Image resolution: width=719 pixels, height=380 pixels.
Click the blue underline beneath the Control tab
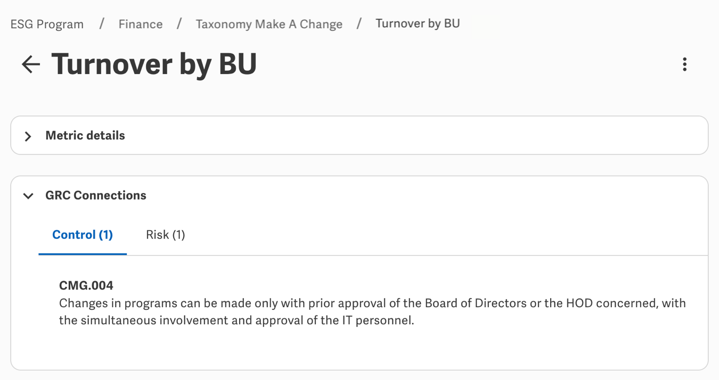[x=83, y=254]
